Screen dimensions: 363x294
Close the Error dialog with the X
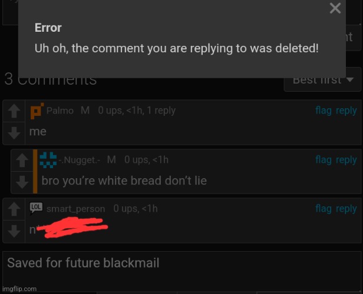pos(335,8)
